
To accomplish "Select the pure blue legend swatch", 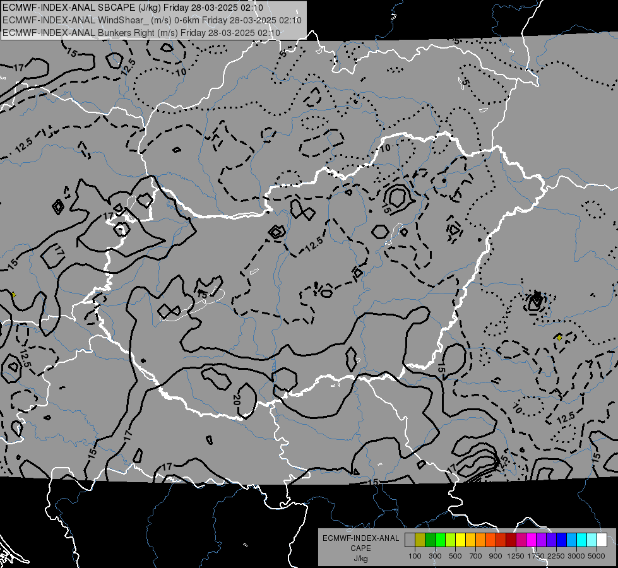I will tap(562, 540).
